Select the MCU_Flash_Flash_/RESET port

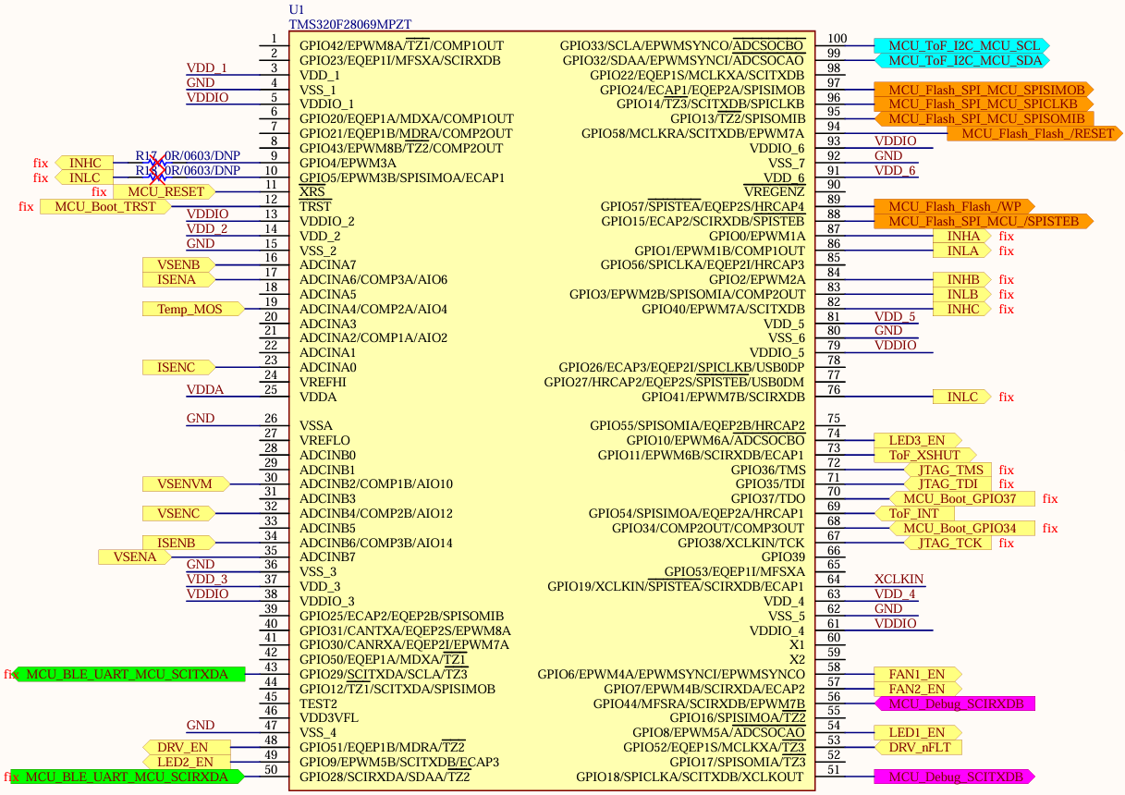click(x=1035, y=133)
